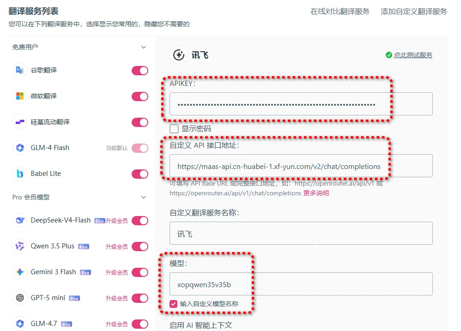Click the 启用 AI 智能上下文 label
This screenshot has width=461, height=331.
tap(201, 325)
